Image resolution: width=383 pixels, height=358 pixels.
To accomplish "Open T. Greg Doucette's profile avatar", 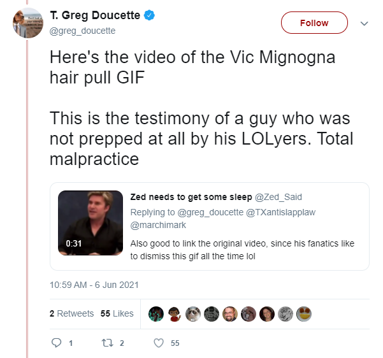I will [28, 23].
